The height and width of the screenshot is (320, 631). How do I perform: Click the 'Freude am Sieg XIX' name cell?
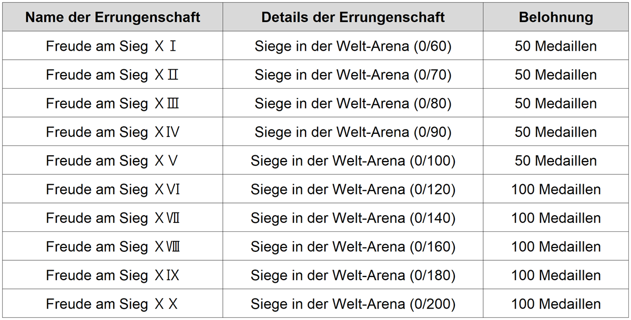click(113, 275)
